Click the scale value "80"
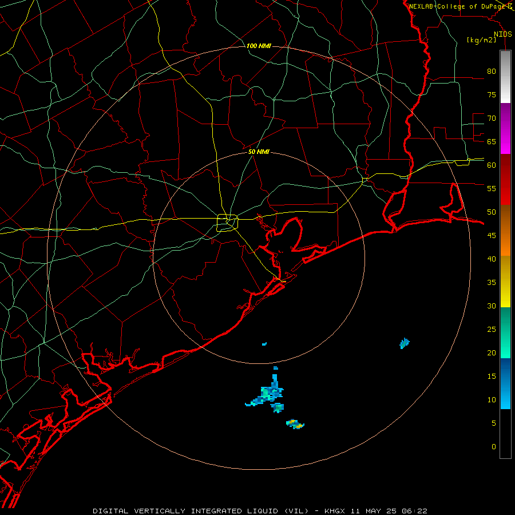This screenshot has height=515, width=515. click(x=492, y=72)
